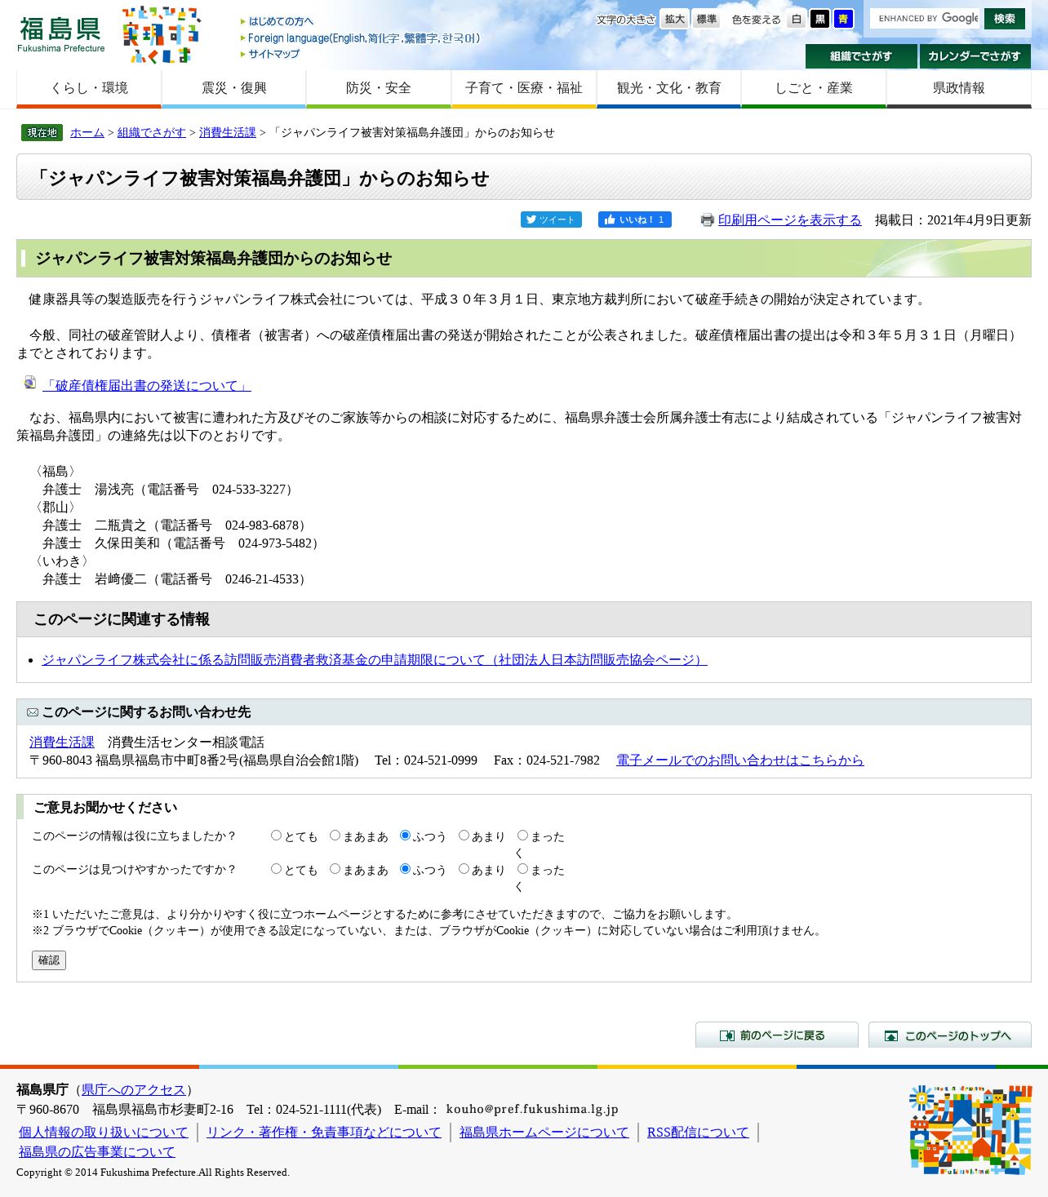
Task: Open 組織でさがす in the breadcrumb
Action: pyautogui.click(x=152, y=132)
